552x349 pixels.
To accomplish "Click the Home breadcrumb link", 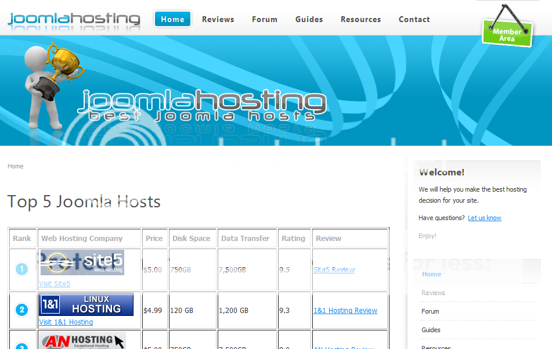I will (16, 166).
